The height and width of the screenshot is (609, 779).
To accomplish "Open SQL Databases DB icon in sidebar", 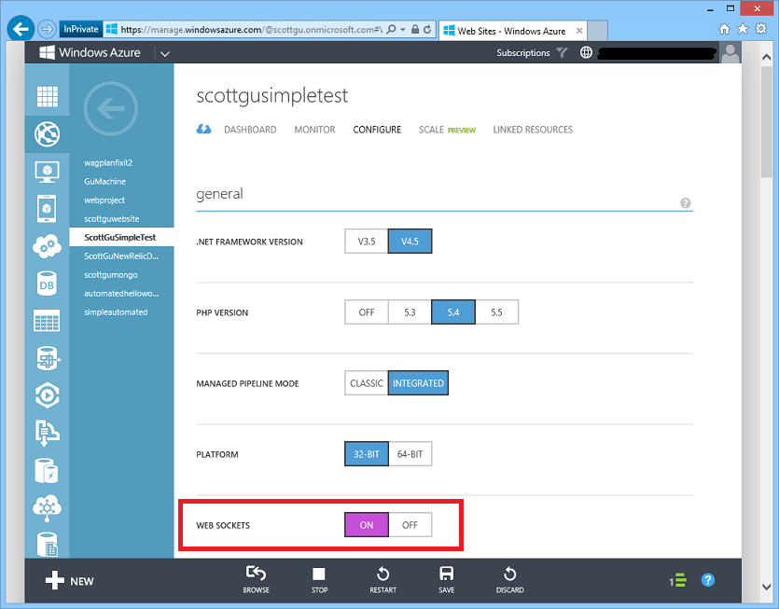I will click(x=47, y=284).
